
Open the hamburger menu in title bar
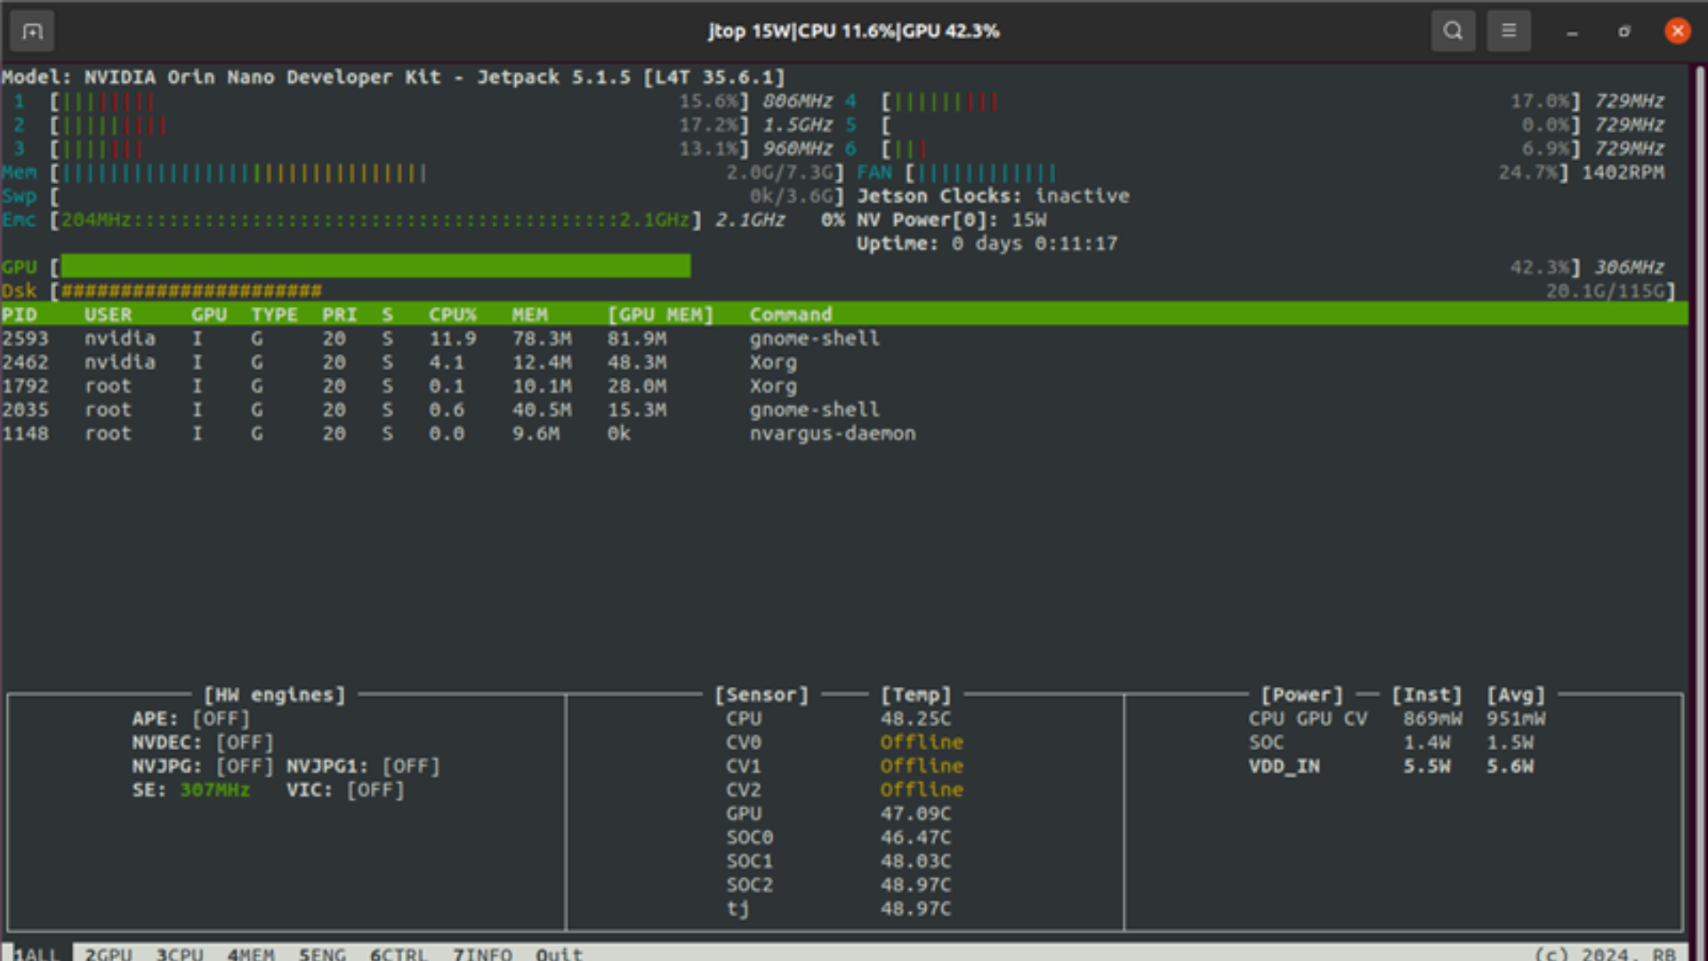(x=1509, y=31)
